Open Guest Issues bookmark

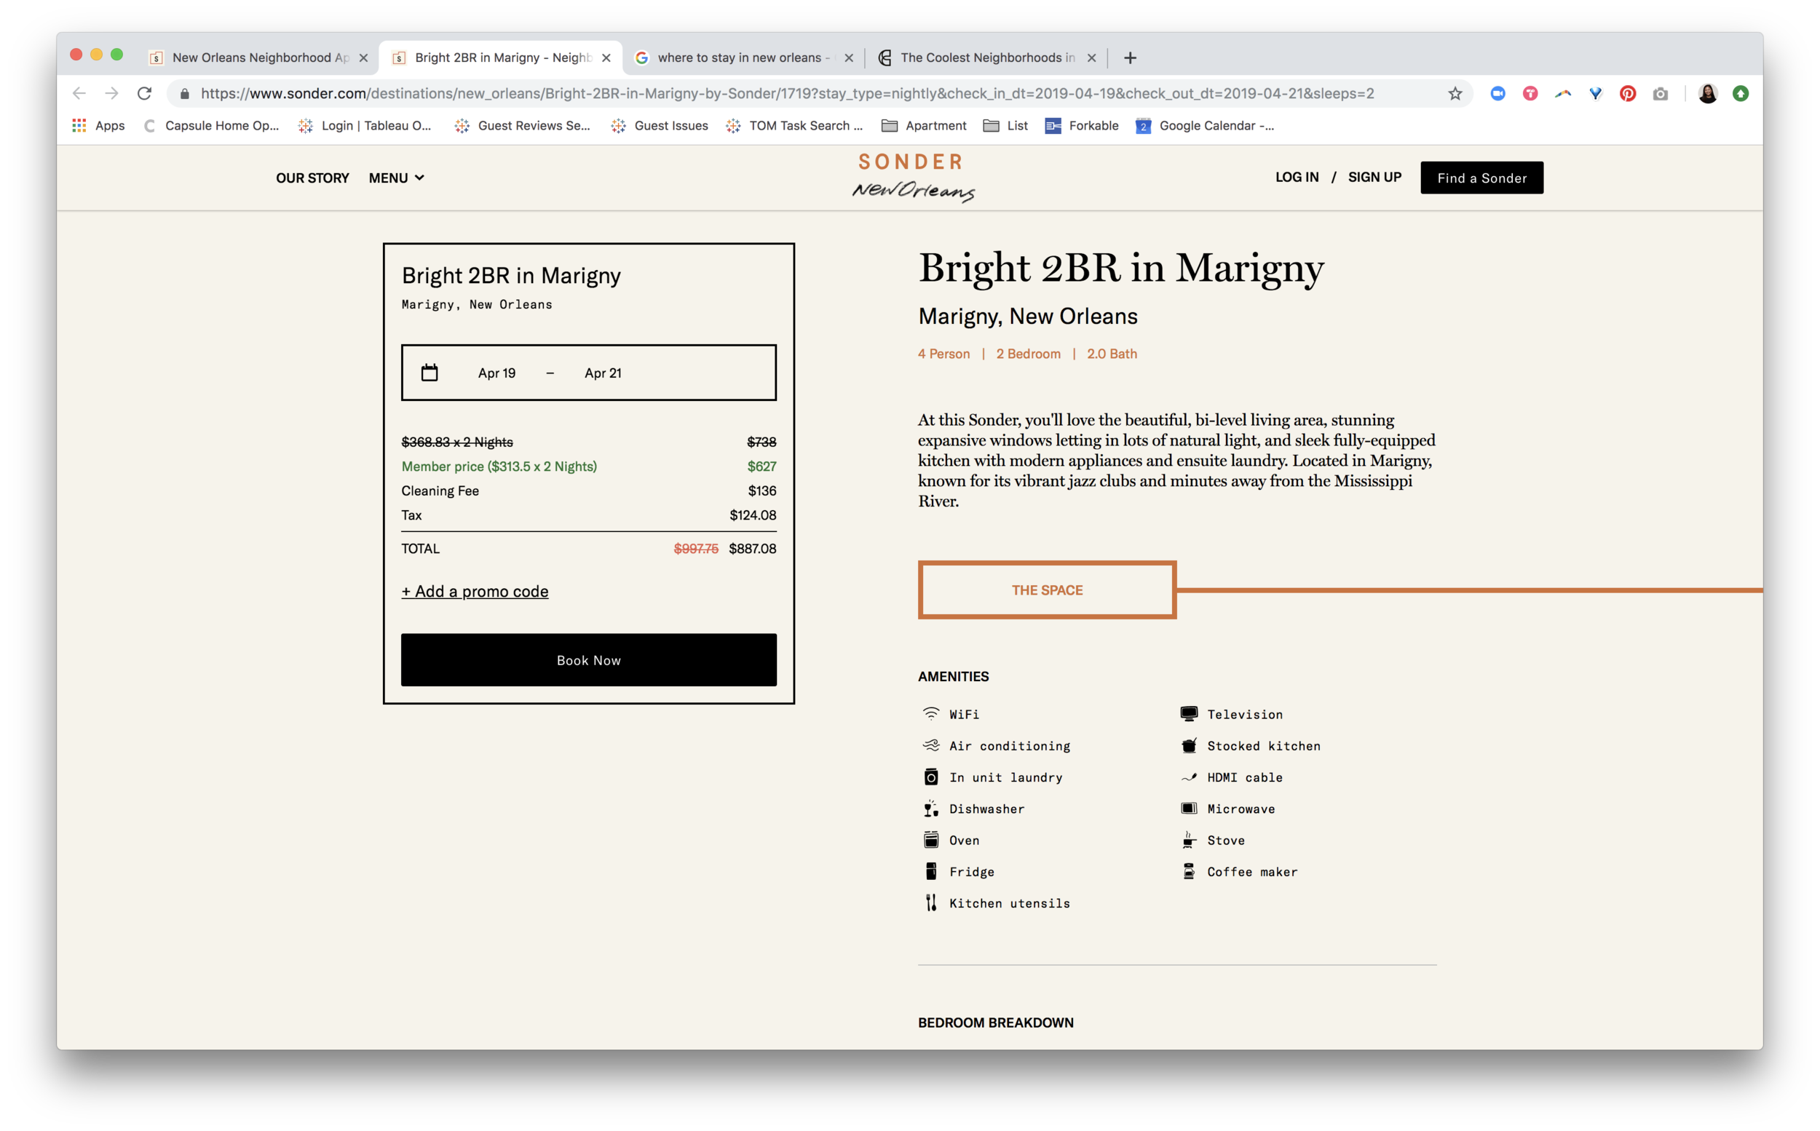659,126
